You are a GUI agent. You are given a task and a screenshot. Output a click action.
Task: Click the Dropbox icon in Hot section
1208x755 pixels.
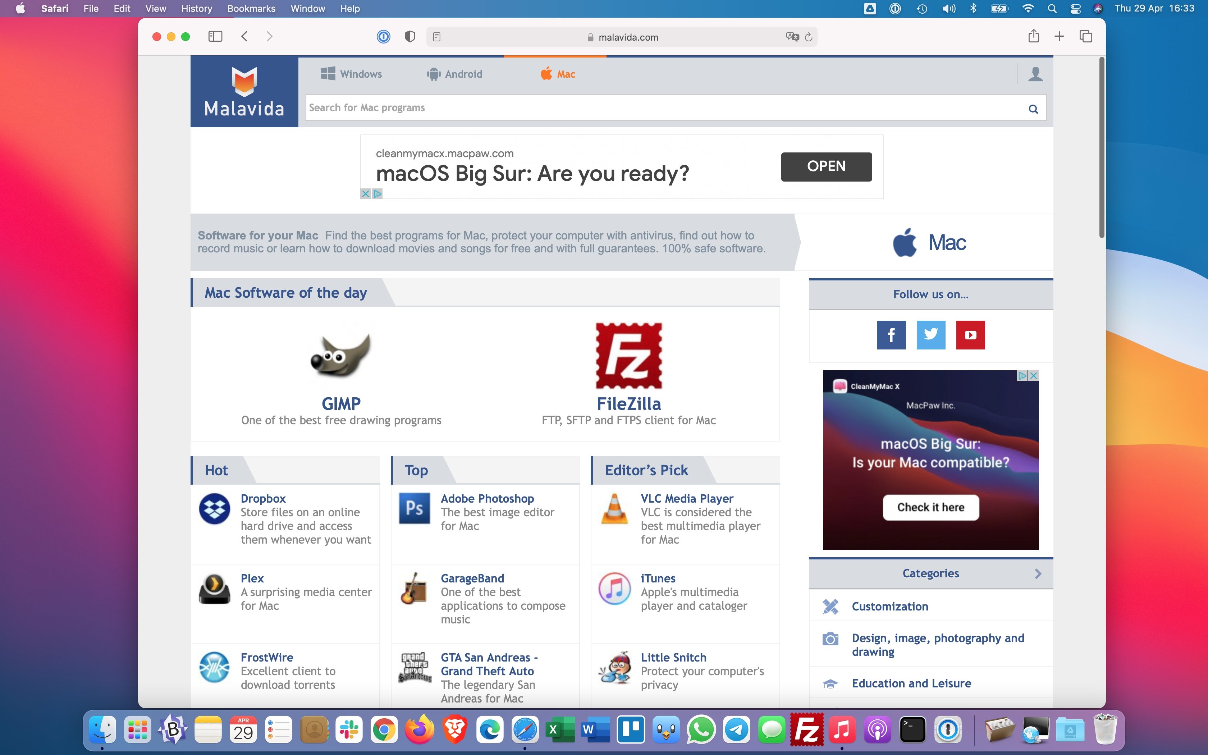214,508
